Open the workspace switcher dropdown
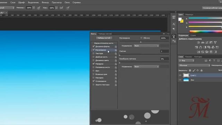This screenshot has height=125, width=222. coord(212,8)
